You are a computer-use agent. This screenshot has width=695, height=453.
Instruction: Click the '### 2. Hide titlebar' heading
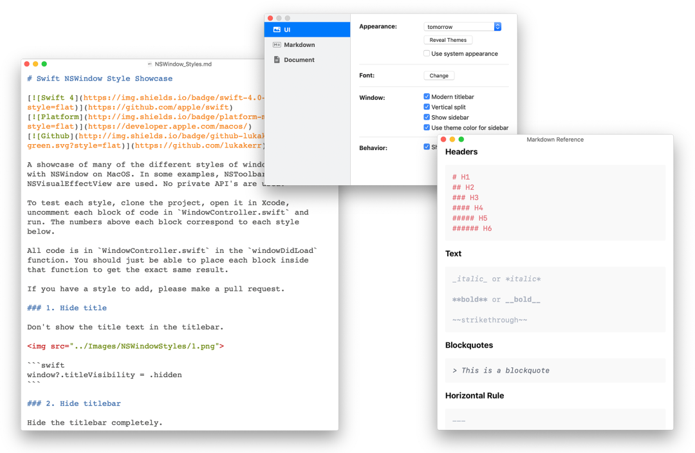74,404
